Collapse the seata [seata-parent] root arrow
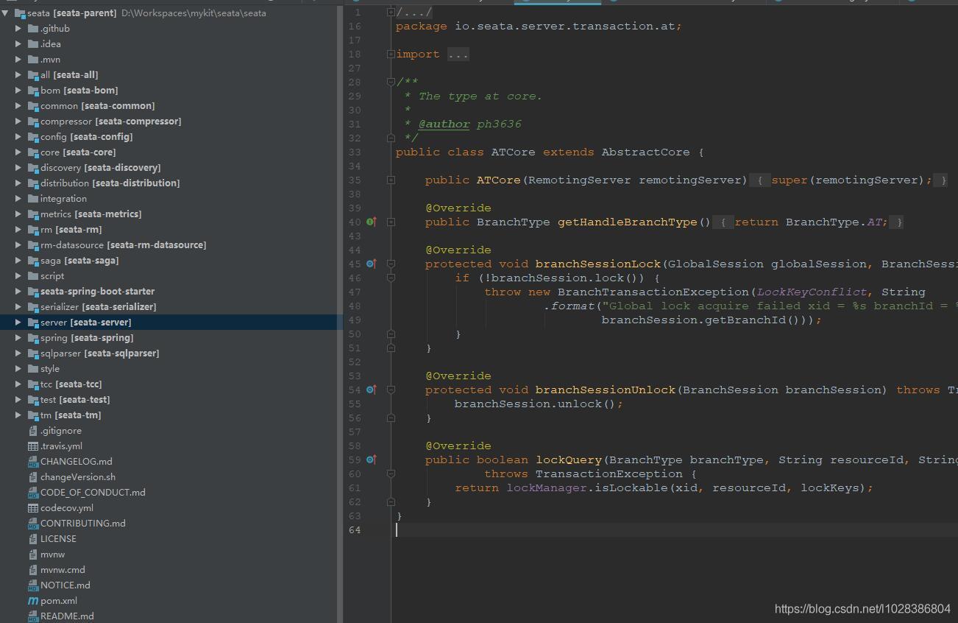Image resolution: width=958 pixels, height=623 pixels. (x=6, y=13)
